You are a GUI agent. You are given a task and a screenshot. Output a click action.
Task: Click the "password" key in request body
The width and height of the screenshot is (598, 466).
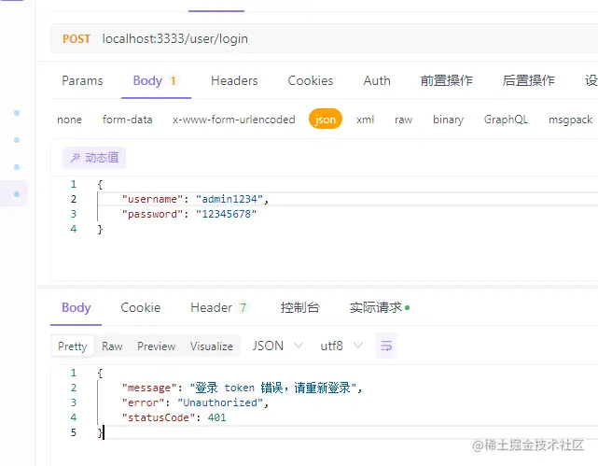[153, 214]
